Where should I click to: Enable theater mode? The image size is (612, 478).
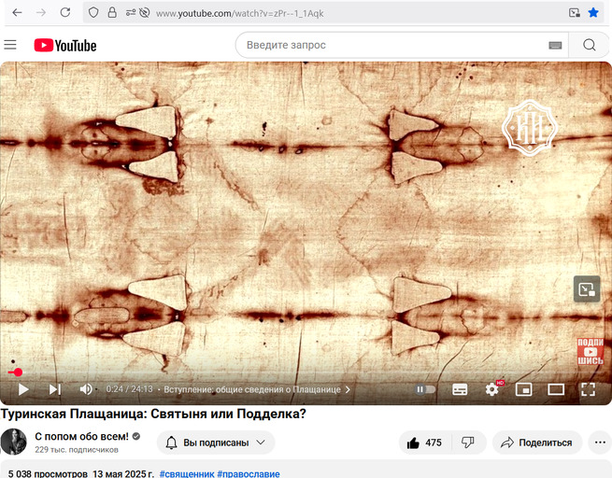pyautogui.click(x=556, y=389)
